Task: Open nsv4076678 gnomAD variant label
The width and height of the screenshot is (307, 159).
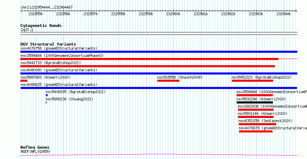Action: click(x=273, y=128)
